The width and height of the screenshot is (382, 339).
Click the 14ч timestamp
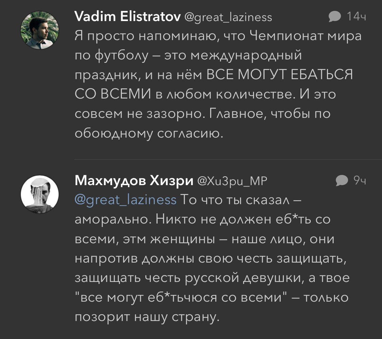(356, 17)
